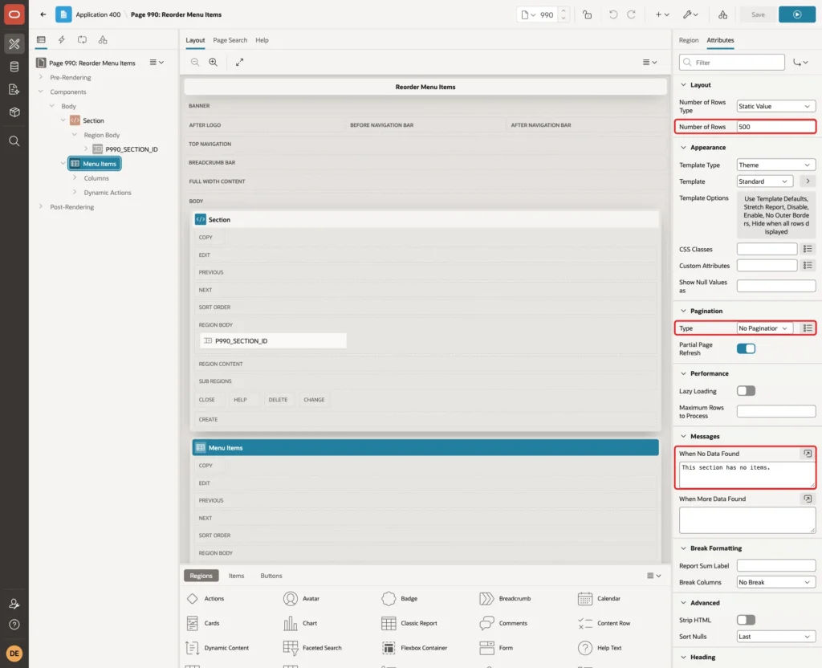Collapse the Pagination attributes group
The height and width of the screenshot is (668, 822).
pyautogui.click(x=683, y=311)
